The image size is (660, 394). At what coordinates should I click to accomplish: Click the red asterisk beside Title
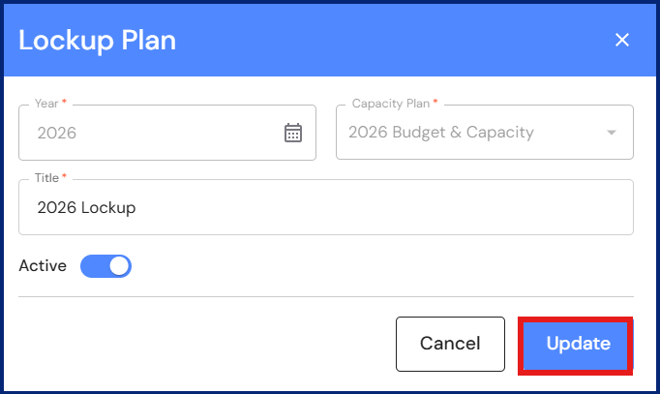64,177
